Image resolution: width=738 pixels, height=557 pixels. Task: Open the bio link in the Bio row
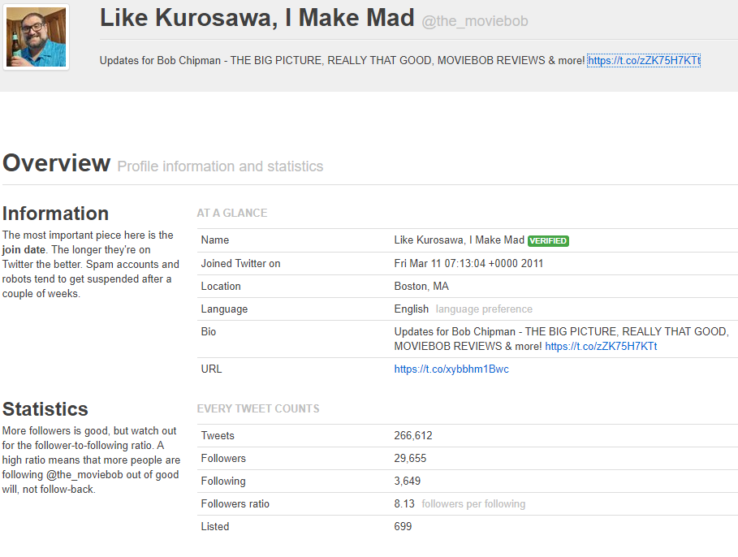point(601,347)
